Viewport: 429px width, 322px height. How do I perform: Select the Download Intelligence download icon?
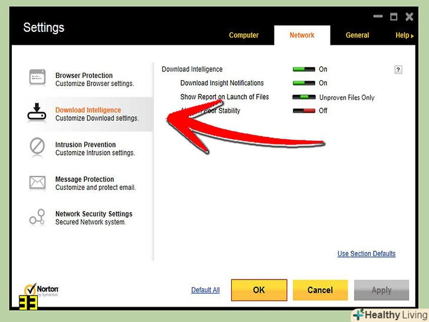tap(37, 111)
